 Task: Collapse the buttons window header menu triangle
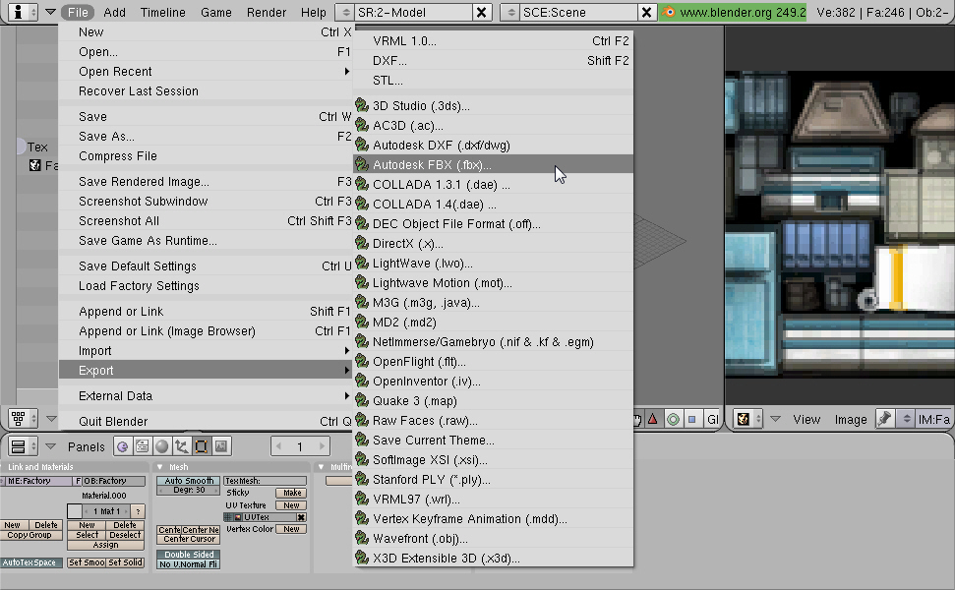click(50, 446)
